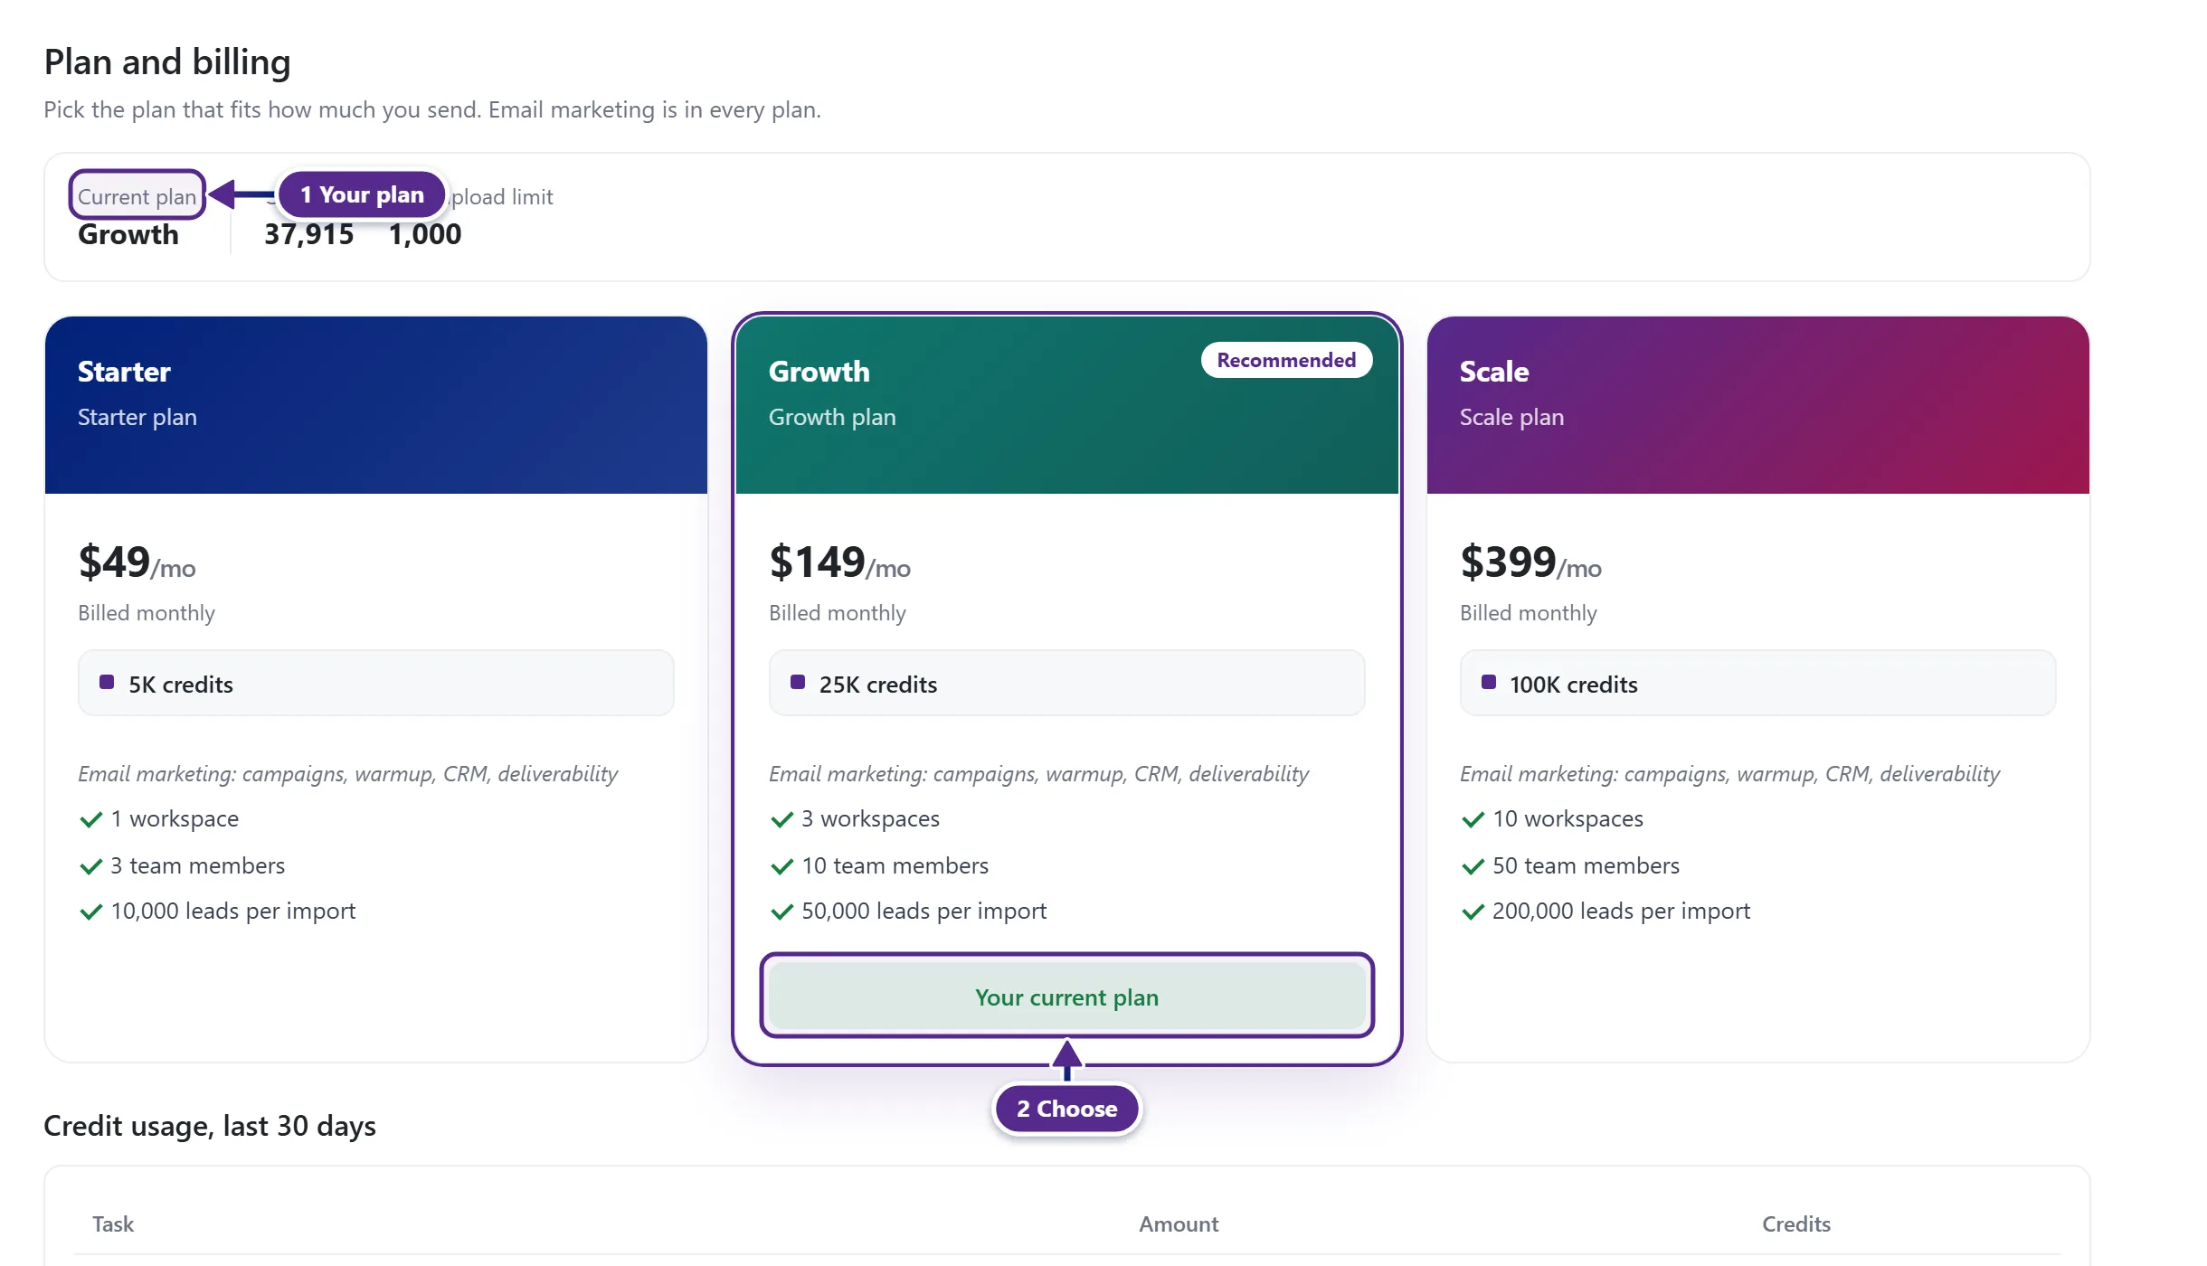Click the Recommended badge on Growth
Screen dimensions: 2207x1266
pyautogui.click(x=1285, y=360)
